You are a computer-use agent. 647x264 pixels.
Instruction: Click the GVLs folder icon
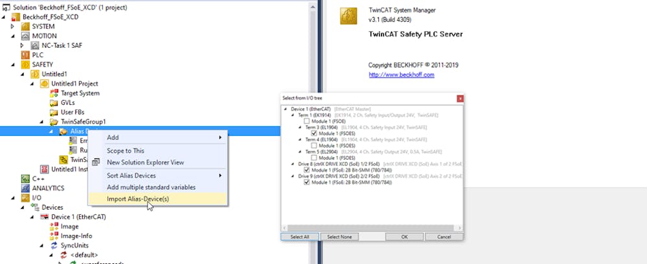pos(54,103)
